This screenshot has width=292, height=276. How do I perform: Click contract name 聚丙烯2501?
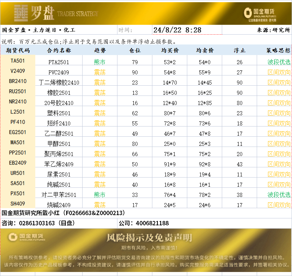click(x=59, y=154)
